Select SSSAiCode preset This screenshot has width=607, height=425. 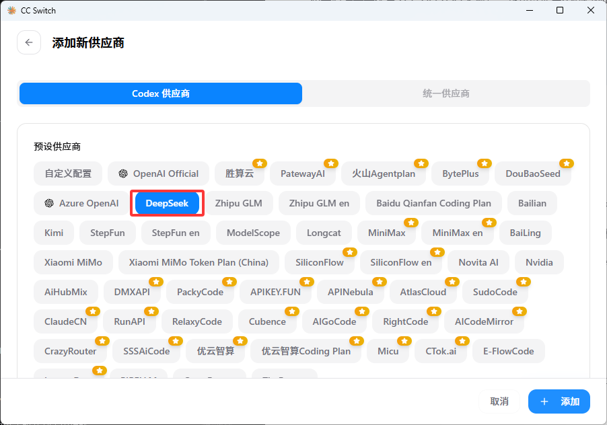point(147,351)
